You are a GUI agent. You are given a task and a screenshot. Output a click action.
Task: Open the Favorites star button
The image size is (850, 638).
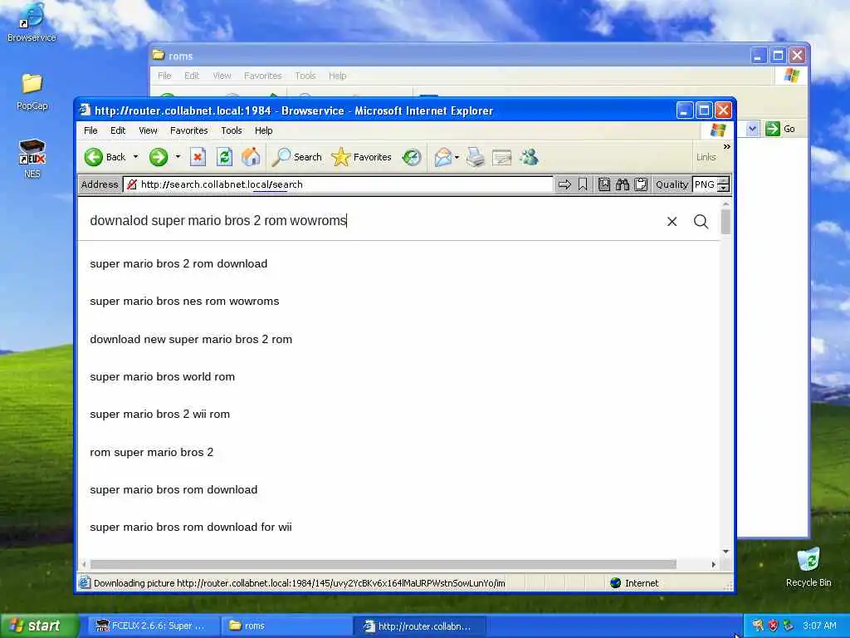click(x=361, y=157)
